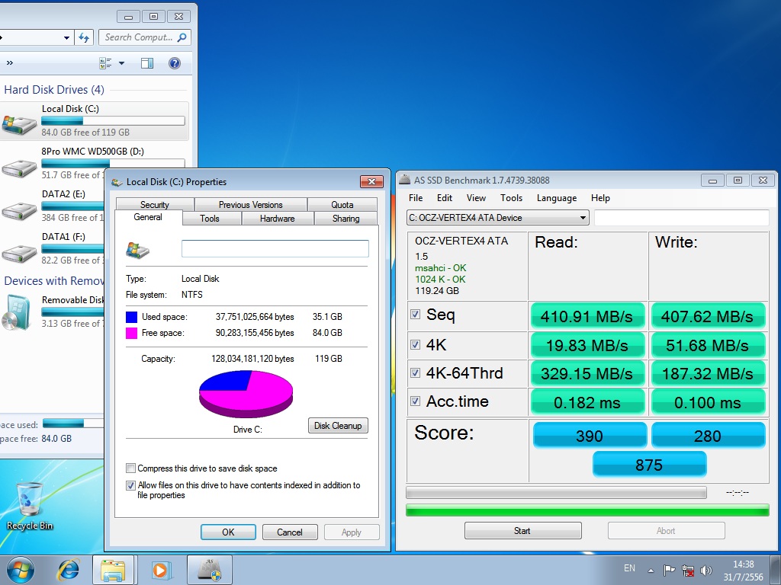
Task: Switch to the Quota tab
Action: [342, 204]
